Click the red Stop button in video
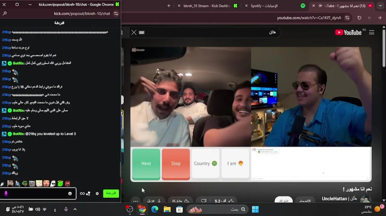 (176, 163)
